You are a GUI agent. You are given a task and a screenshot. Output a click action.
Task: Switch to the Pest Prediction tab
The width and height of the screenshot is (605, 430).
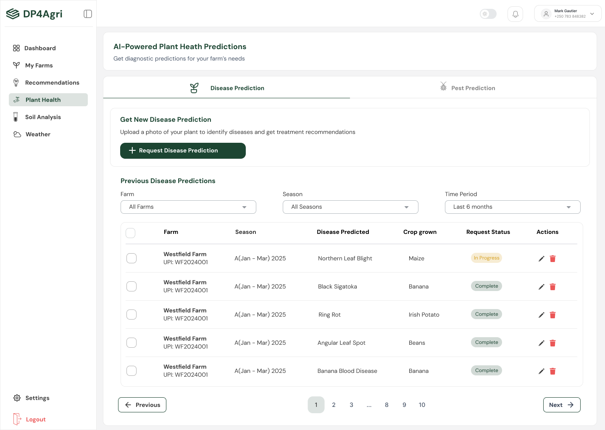pyautogui.click(x=473, y=87)
